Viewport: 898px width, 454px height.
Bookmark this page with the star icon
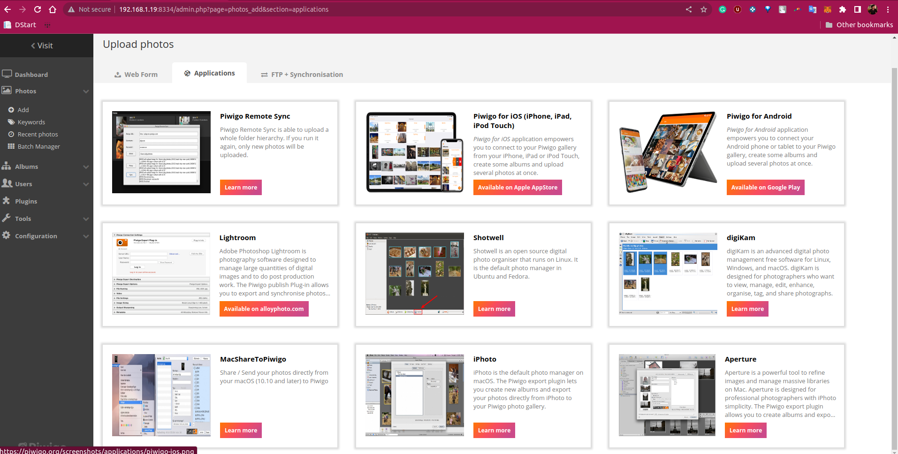pos(704,9)
